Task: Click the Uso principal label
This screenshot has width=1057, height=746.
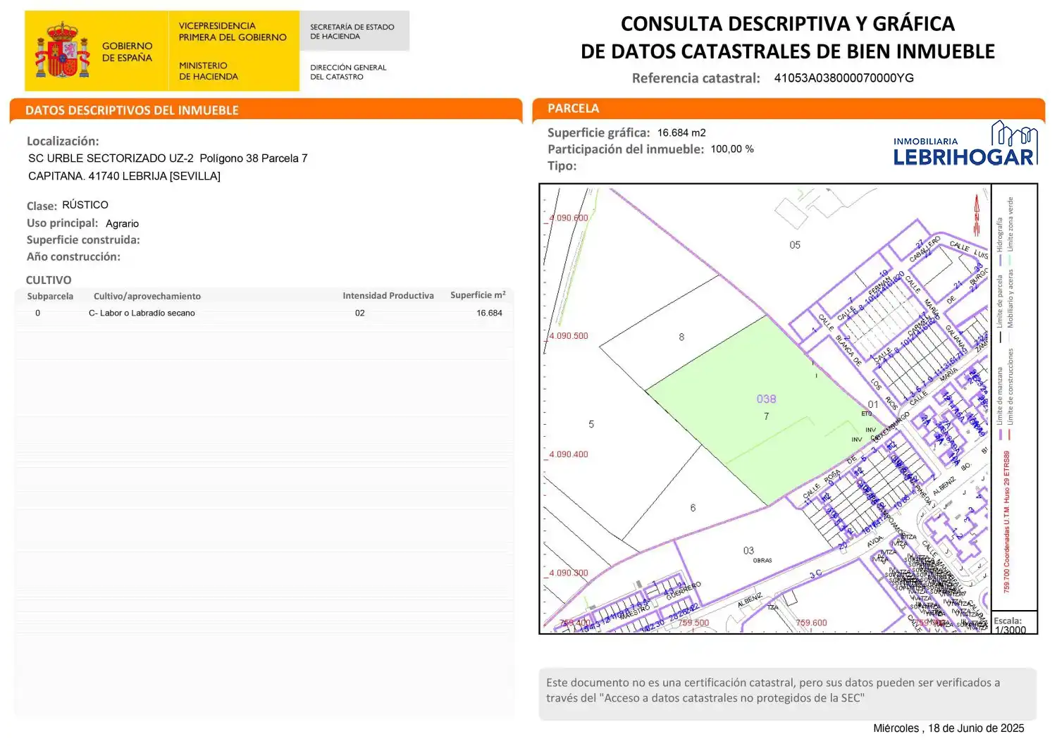Action: [62, 223]
